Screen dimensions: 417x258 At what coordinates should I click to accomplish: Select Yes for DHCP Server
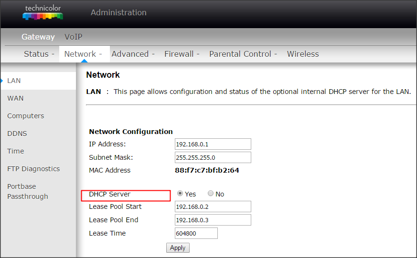click(180, 194)
